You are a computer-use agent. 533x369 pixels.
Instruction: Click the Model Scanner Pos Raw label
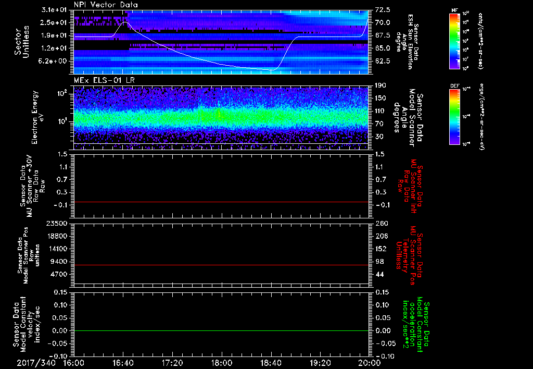pyautogui.click(x=29, y=255)
